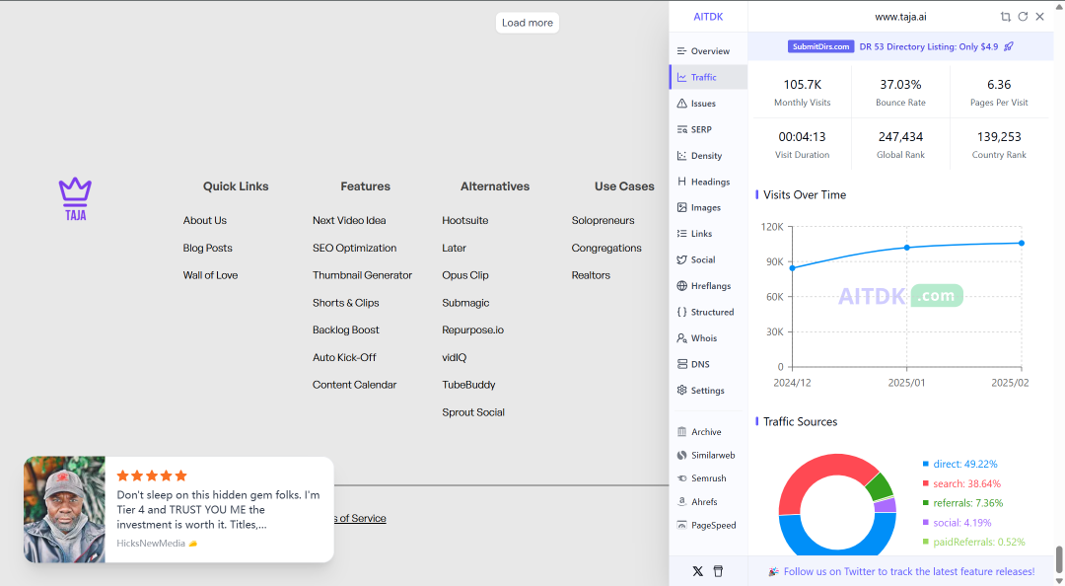Click the refresh icon in AITDK header
The height and width of the screenshot is (586, 1065).
pos(1023,17)
